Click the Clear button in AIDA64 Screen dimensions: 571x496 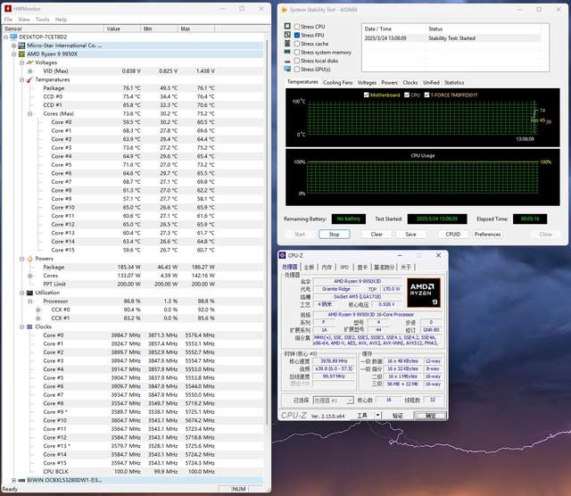point(377,234)
